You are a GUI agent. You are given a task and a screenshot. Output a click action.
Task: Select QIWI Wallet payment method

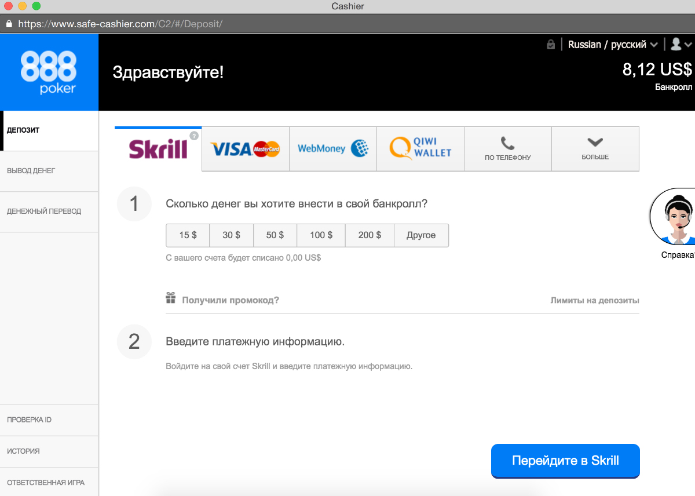pyautogui.click(x=420, y=148)
